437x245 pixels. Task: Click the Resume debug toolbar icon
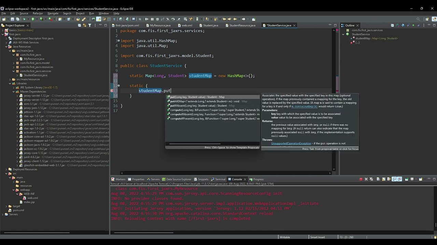[x=147, y=19]
